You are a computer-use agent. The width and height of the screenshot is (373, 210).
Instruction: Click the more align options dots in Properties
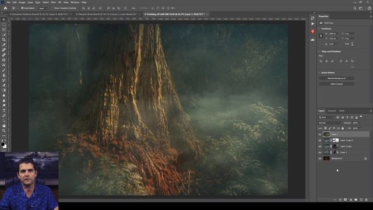tap(353, 67)
